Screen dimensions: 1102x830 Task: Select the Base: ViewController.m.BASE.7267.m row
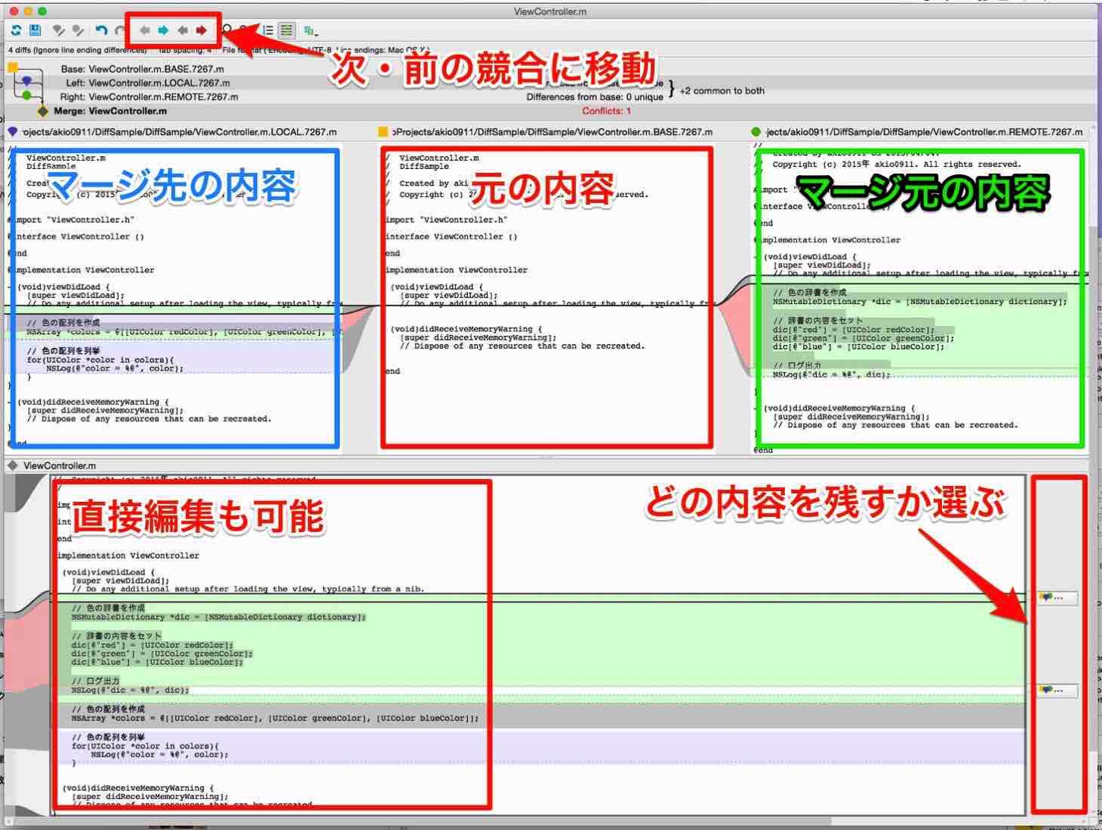[143, 69]
